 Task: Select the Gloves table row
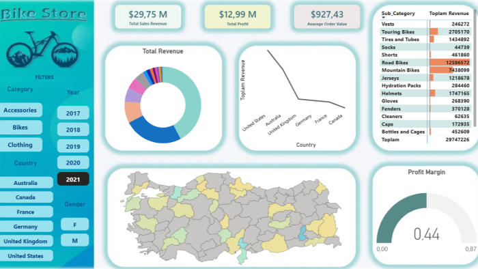click(425, 101)
